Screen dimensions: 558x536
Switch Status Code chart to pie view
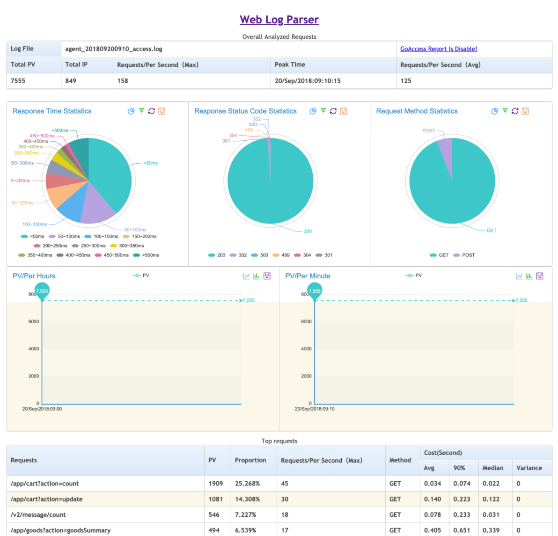(313, 111)
